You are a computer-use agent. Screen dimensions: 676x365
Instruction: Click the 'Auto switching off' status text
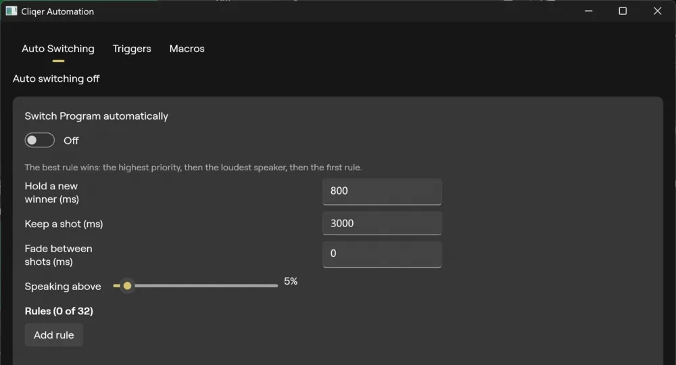click(x=56, y=79)
